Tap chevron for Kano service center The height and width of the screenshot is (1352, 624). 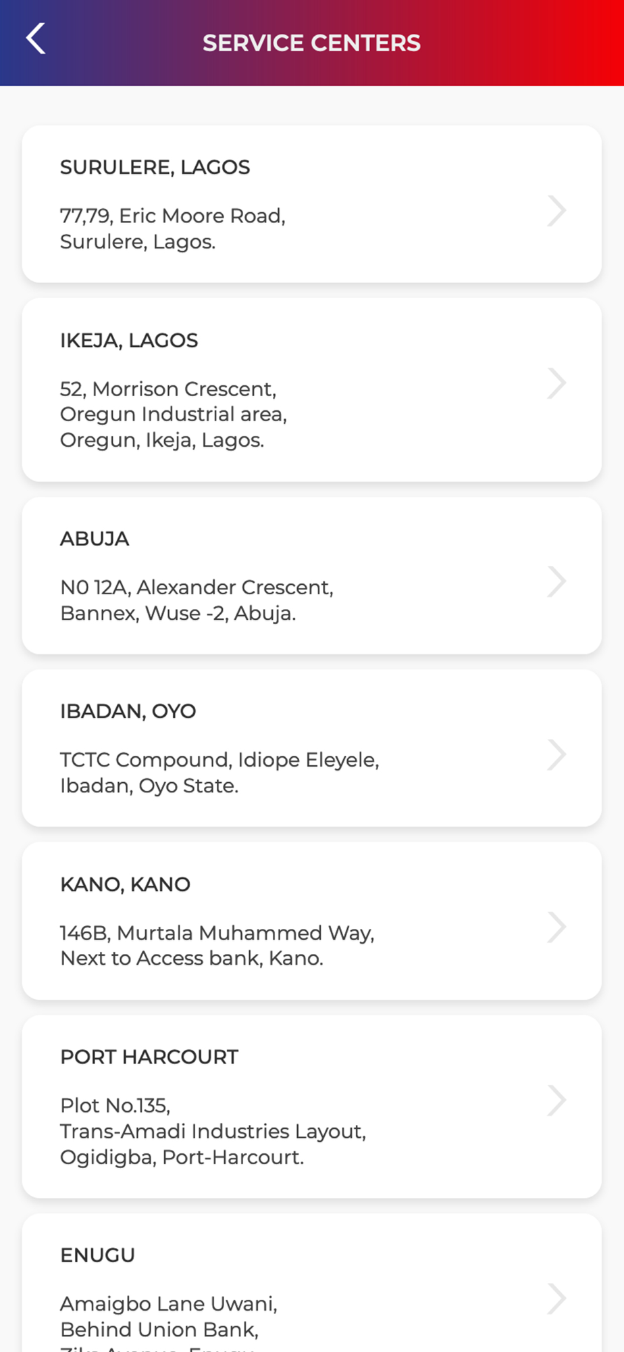pyautogui.click(x=556, y=927)
